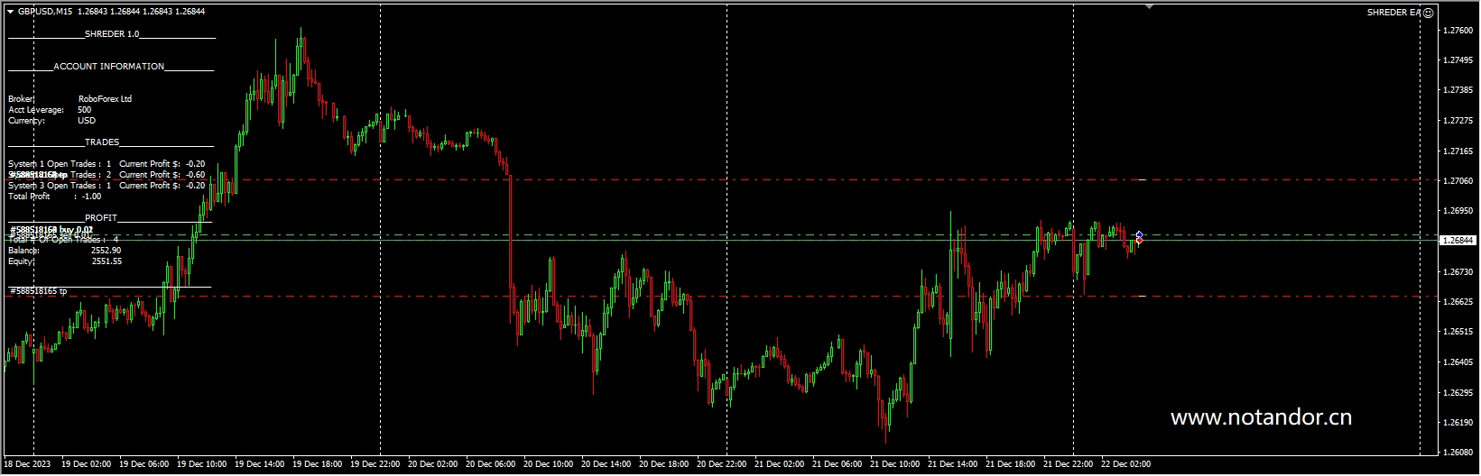1481x476 pixels.
Task: Click time axis label 20 Dec 22:00
Action: click(721, 464)
